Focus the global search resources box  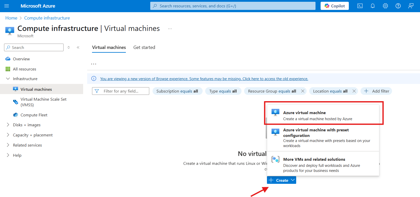[233, 6]
